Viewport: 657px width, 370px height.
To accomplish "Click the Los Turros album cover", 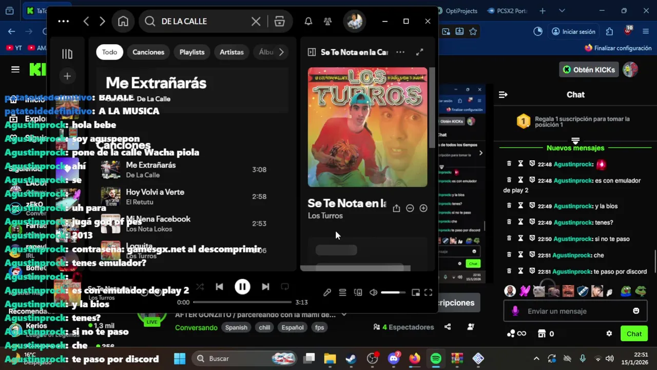I will pyautogui.click(x=368, y=127).
